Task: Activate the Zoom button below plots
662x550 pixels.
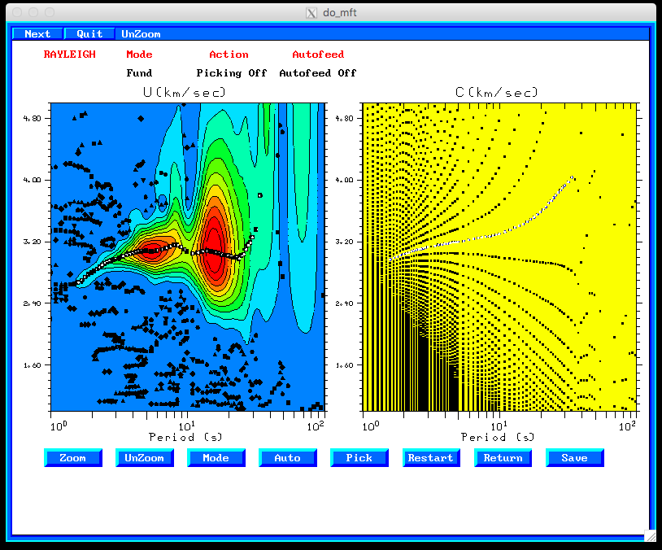Action: (x=73, y=458)
